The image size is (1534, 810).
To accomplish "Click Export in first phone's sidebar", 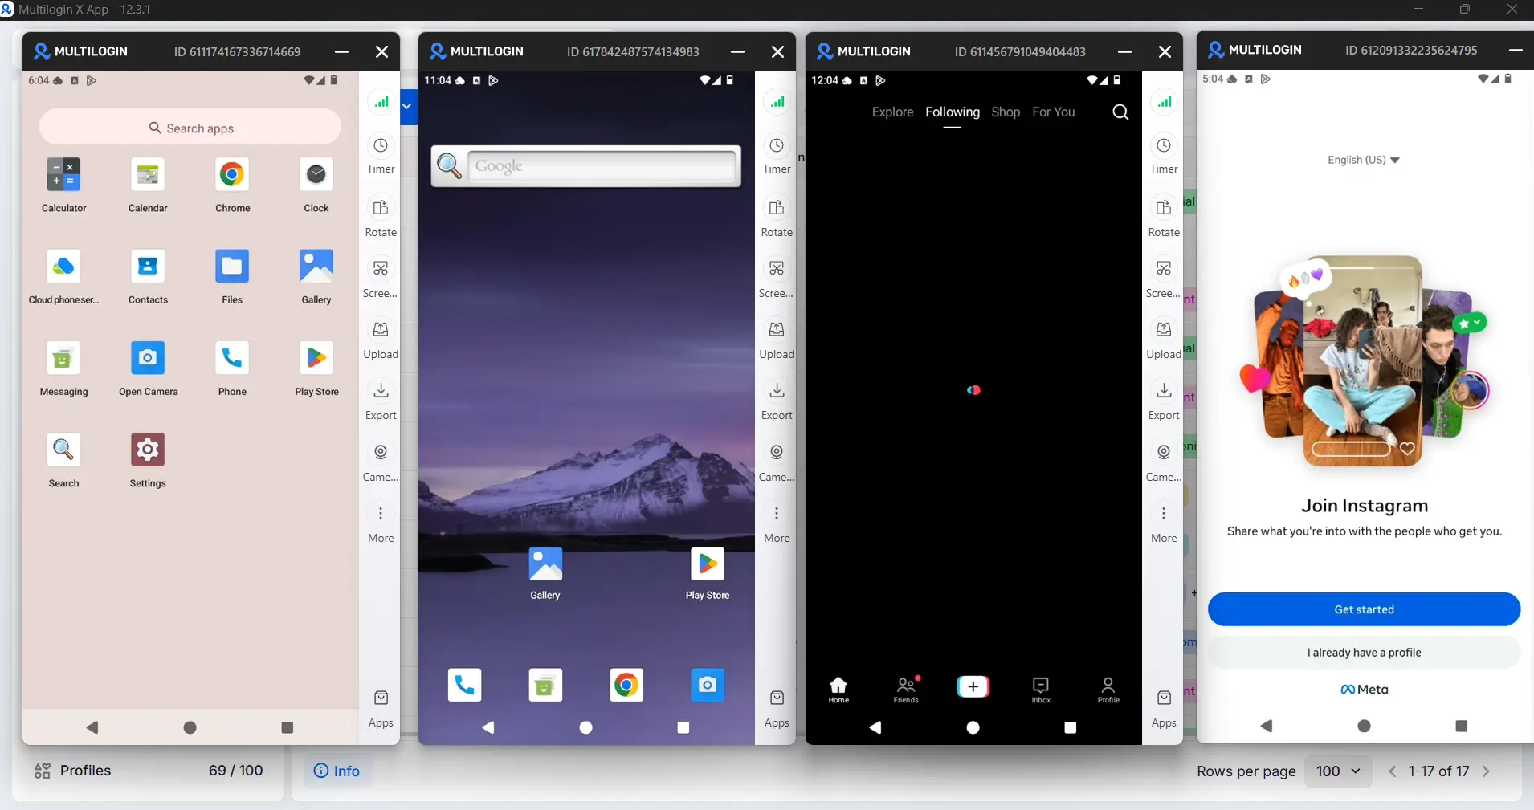I will 381,401.
